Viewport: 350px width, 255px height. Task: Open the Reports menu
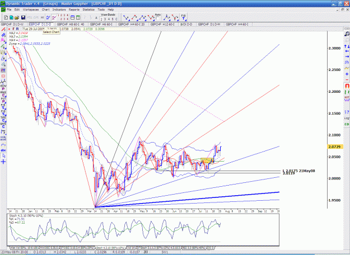pyautogui.click(x=74, y=10)
